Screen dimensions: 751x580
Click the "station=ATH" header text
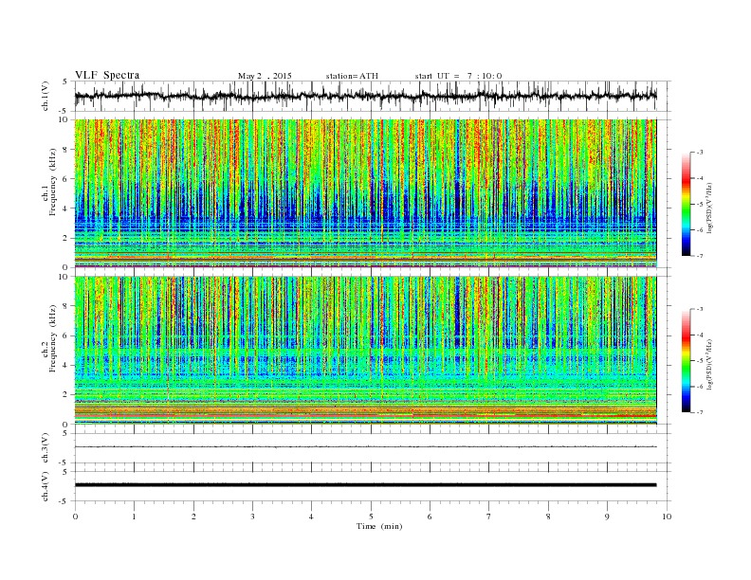[352, 76]
